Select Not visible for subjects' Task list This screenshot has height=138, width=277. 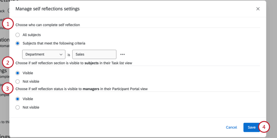click(18, 82)
